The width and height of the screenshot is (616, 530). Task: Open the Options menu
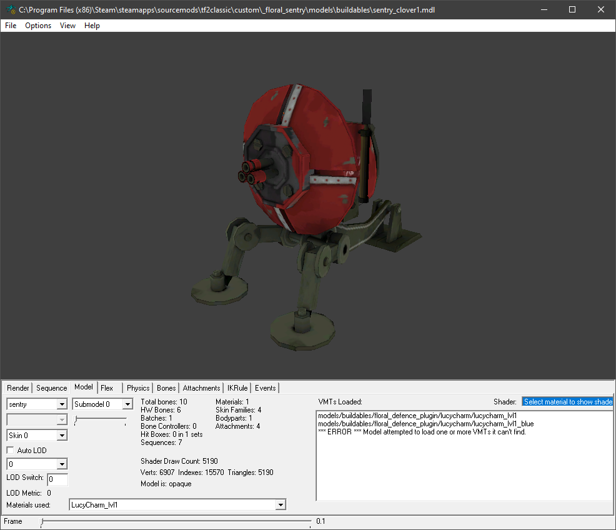(38, 26)
